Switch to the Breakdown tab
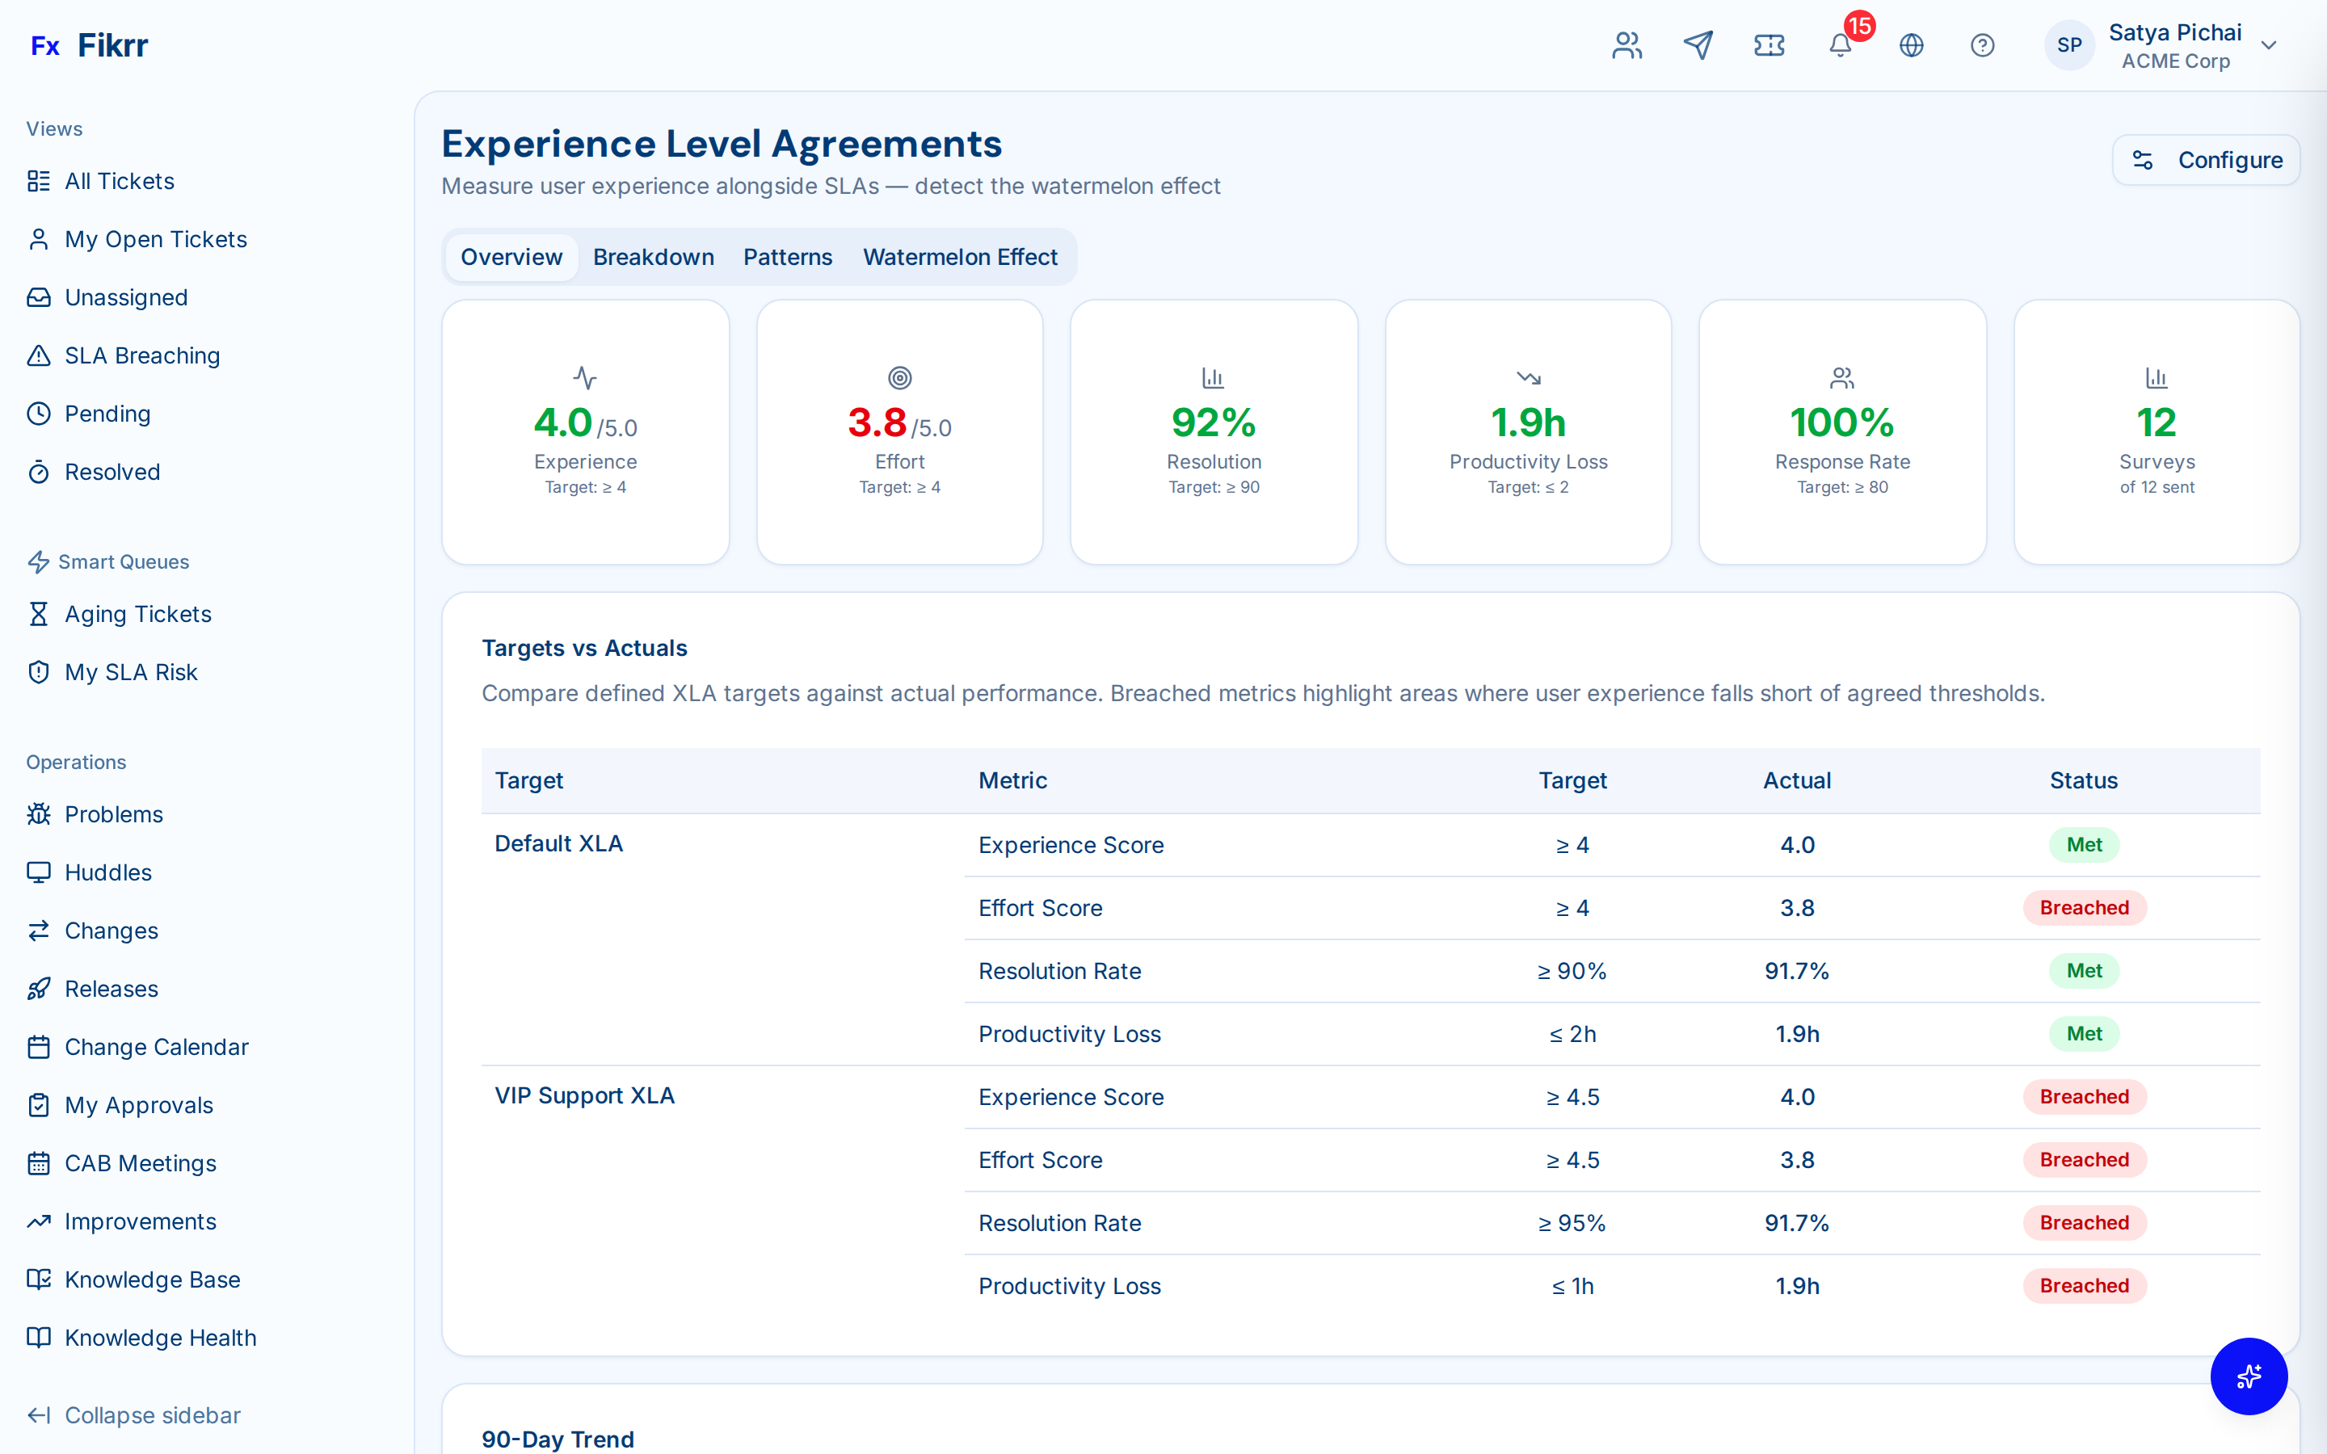This screenshot has width=2327, height=1454. point(653,257)
